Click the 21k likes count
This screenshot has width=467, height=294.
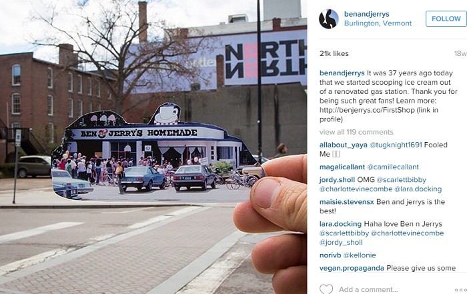tap(334, 53)
